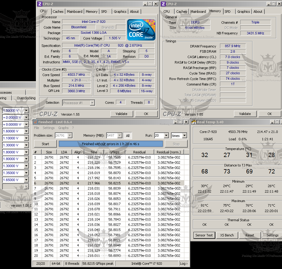Expand the 1.10000 V voltage dropdown
The width and height of the screenshot is (282, 269).
[26, 138]
